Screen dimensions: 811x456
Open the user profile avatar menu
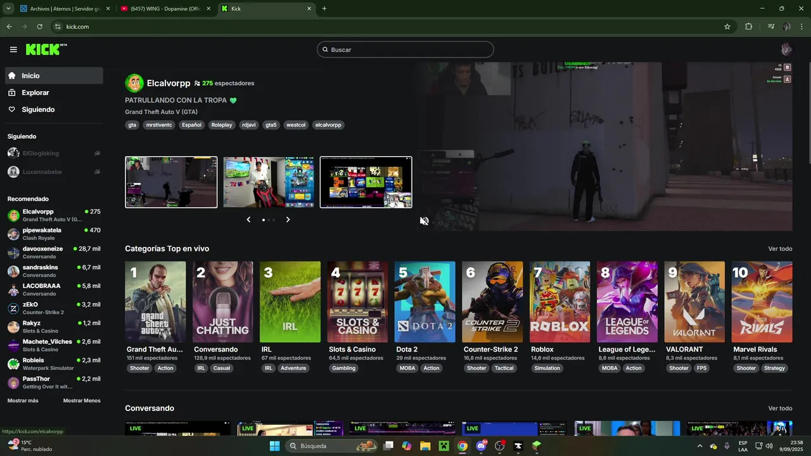tap(786, 49)
